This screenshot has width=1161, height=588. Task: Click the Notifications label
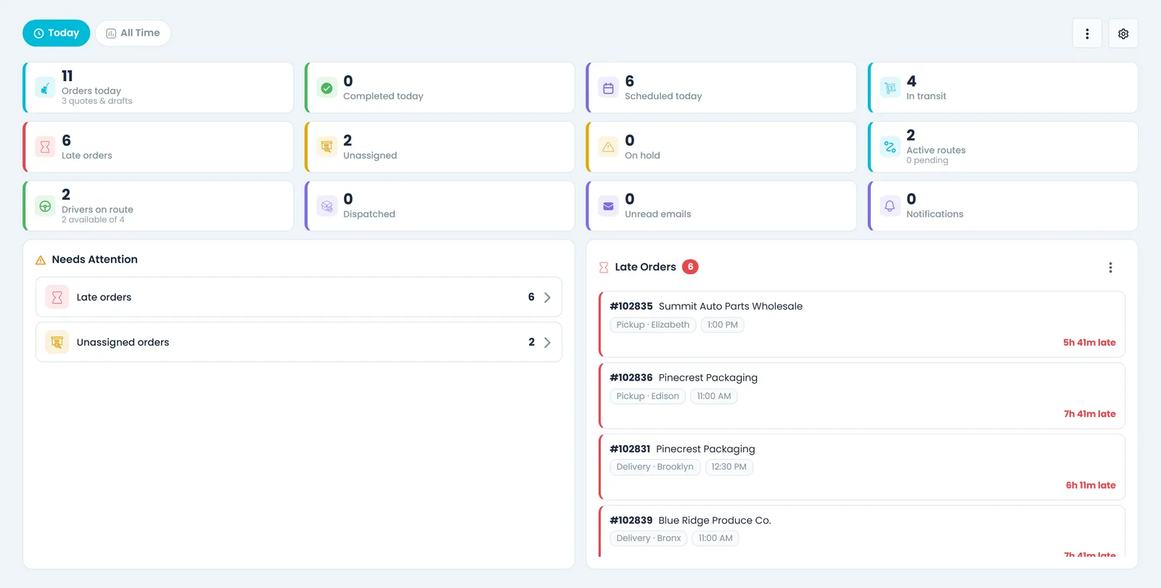pyautogui.click(x=935, y=215)
